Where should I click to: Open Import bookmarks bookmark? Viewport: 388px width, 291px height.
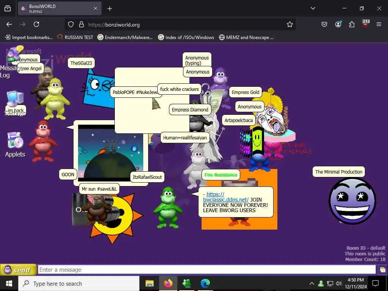point(29,38)
